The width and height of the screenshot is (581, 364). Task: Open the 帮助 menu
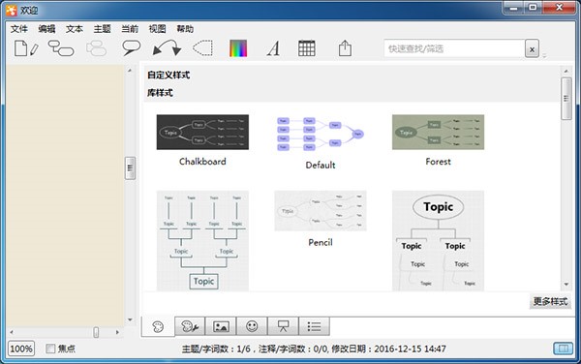coord(185,29)
